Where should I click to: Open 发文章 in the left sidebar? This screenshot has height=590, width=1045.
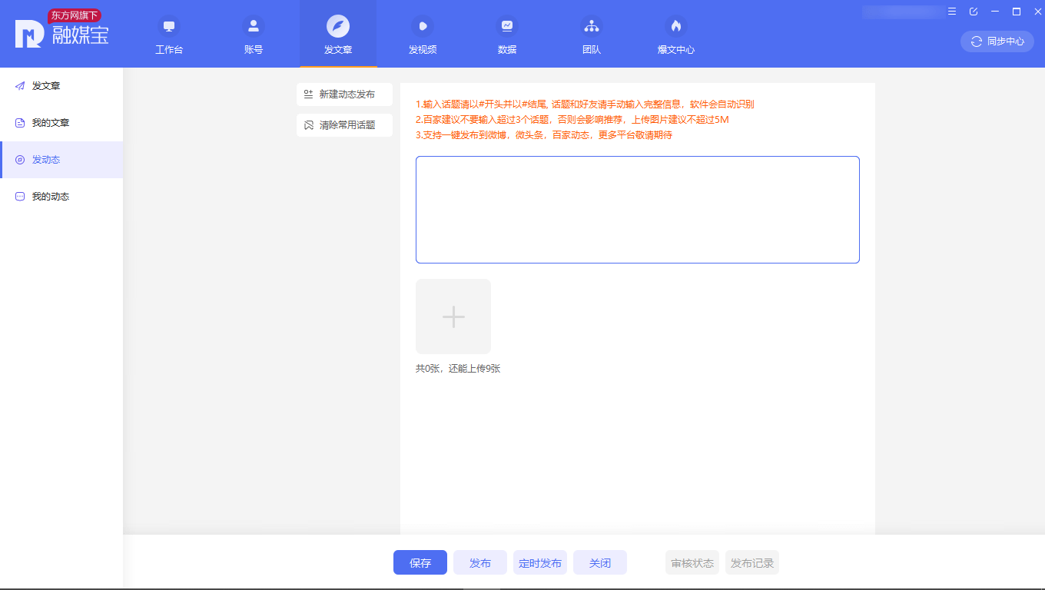coord(61,86)
